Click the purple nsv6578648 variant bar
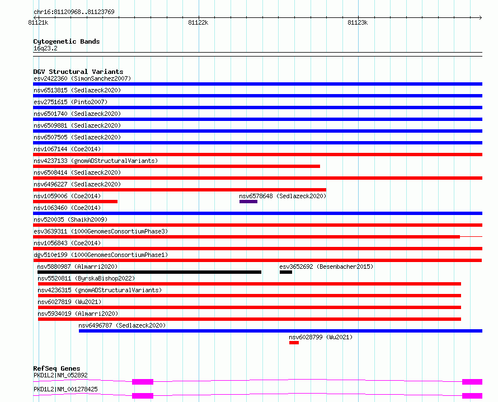 click(x=248, y=202)
